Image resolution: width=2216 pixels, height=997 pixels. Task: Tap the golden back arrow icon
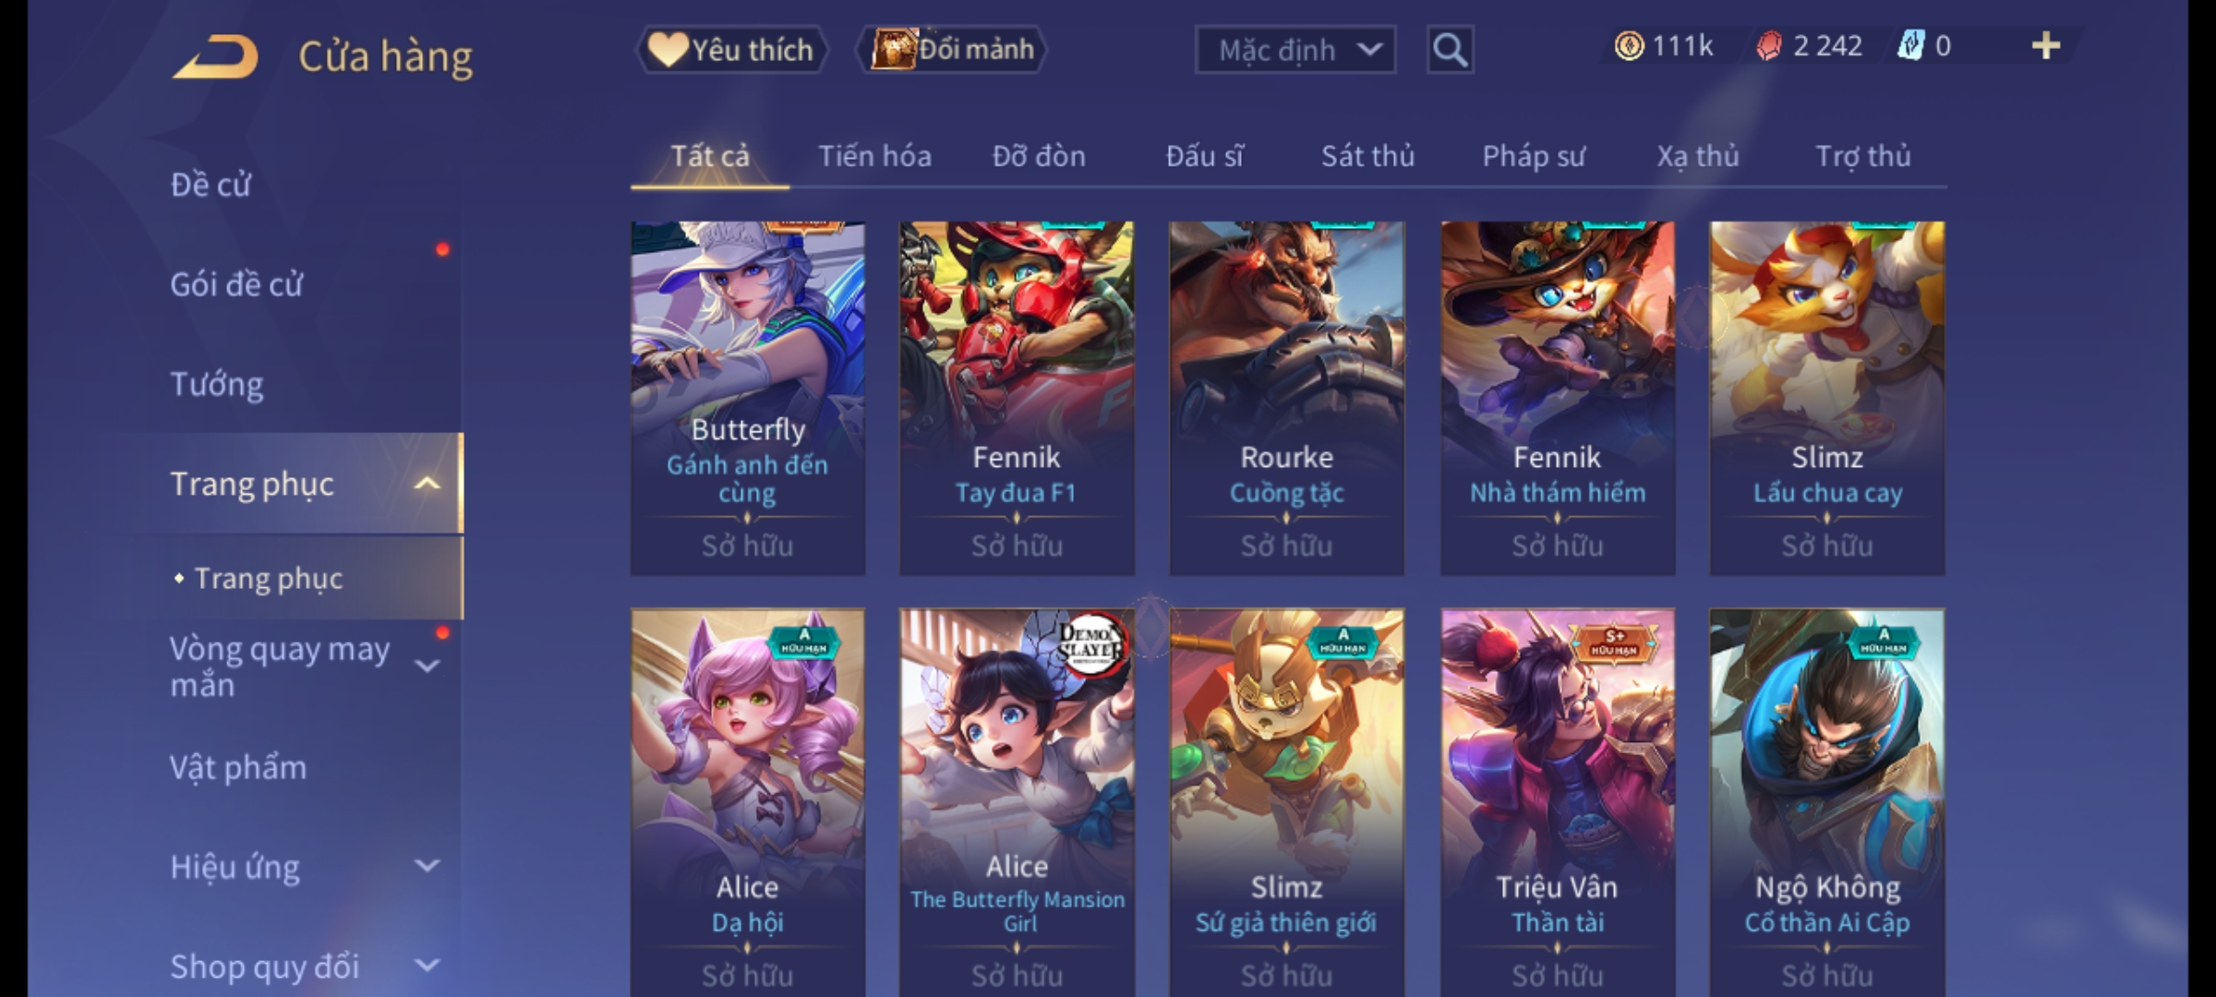(214, 56)
